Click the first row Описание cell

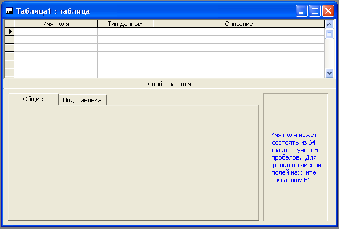[x=239, y=32]
